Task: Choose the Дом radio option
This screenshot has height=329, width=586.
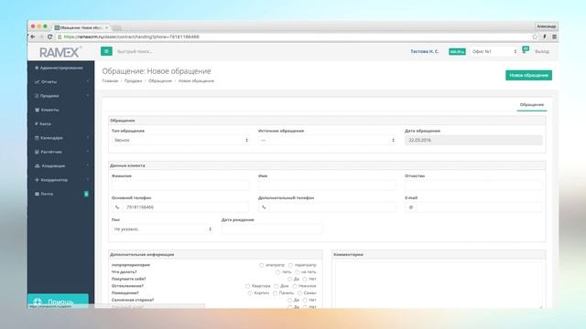Action: (277, 286)
